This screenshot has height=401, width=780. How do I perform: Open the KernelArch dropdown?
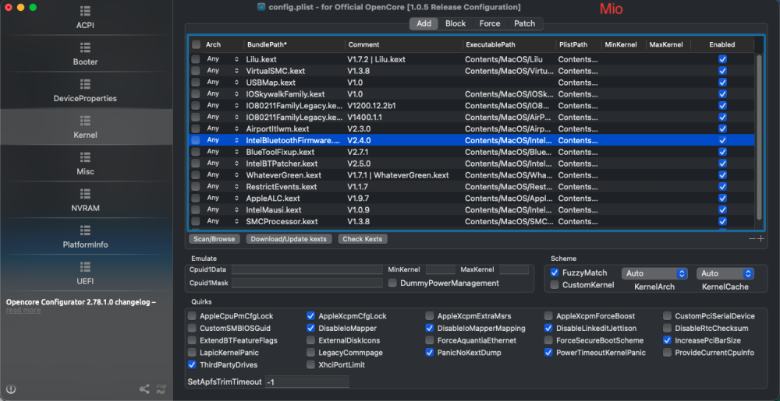pyautogui.click(x=654, y=273)
